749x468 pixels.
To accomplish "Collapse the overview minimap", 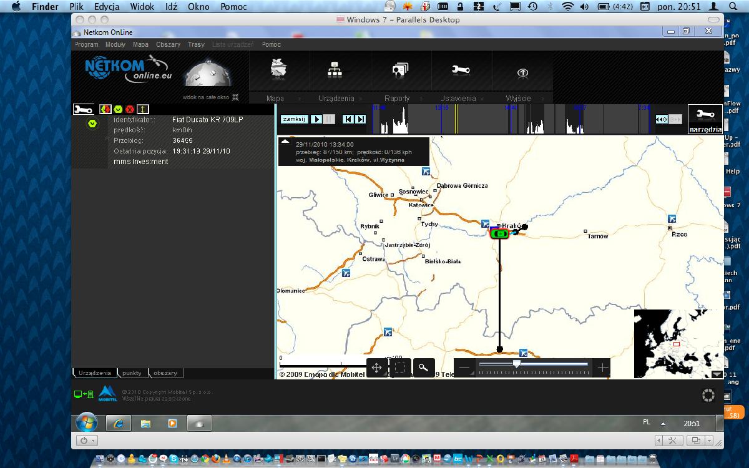I will tap(717, 374).
